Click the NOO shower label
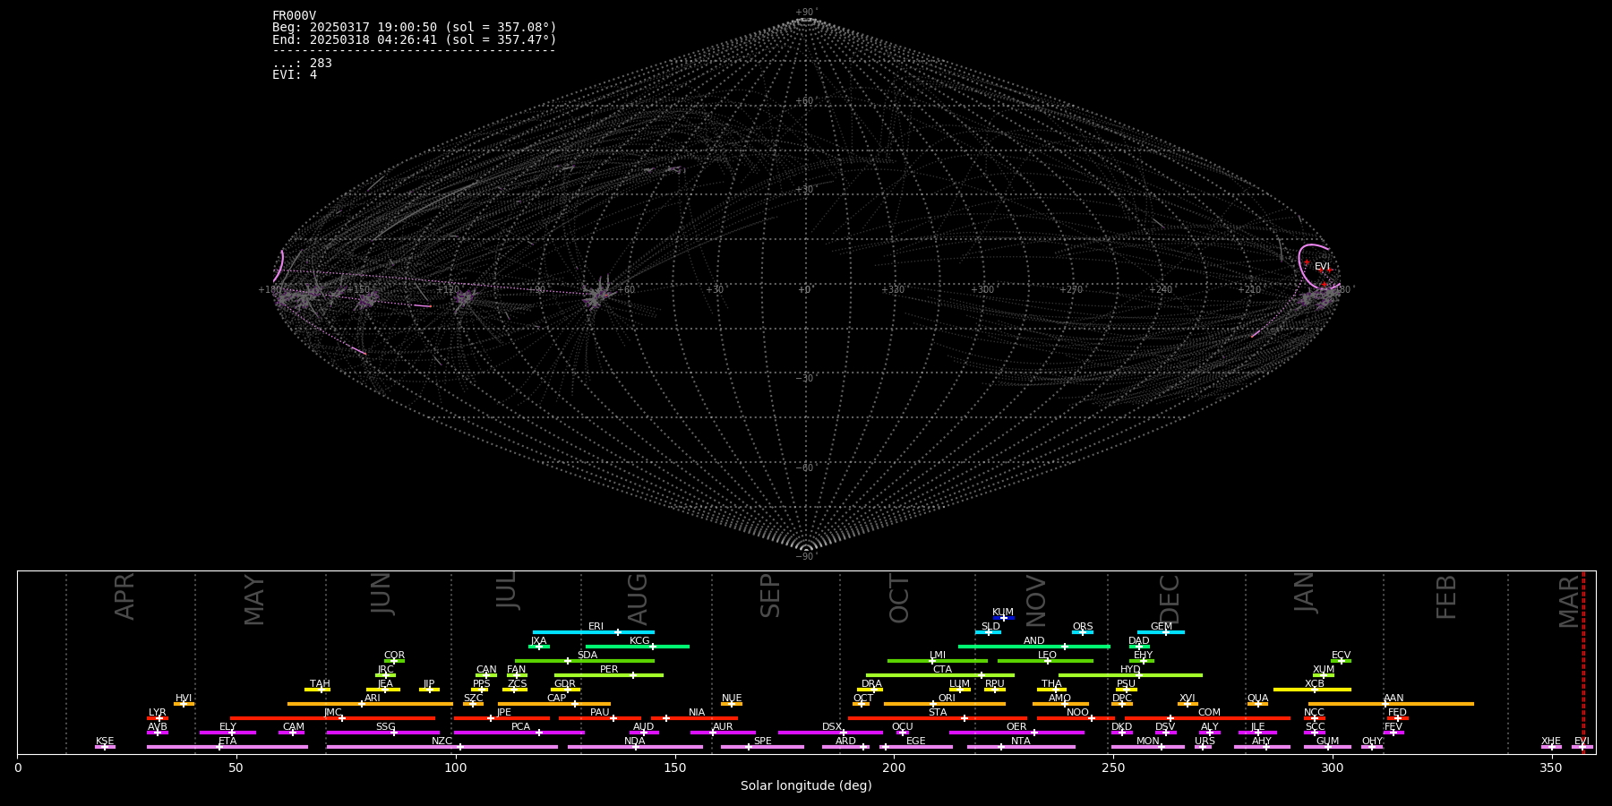Image resolution: width=1612 pixels, height=806 pixels. [x=1078, y=713]
